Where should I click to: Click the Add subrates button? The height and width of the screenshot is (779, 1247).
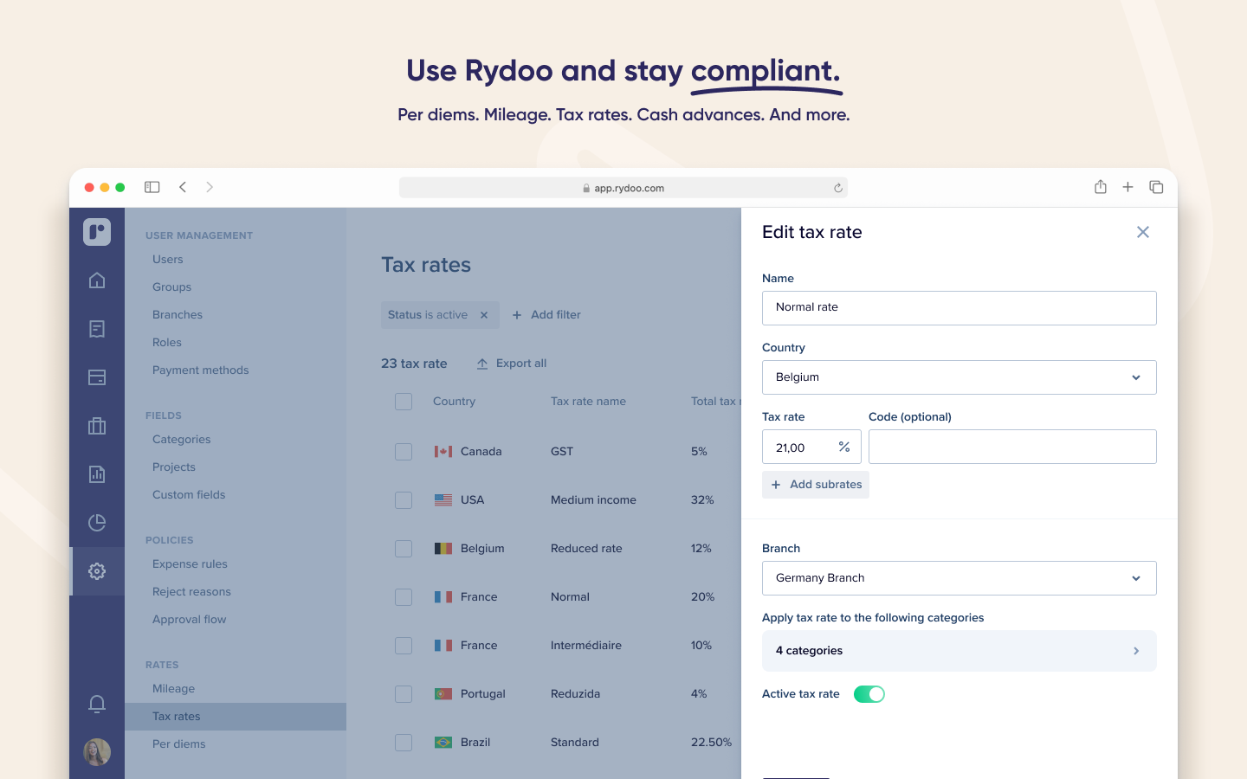[x=815, y=485]
